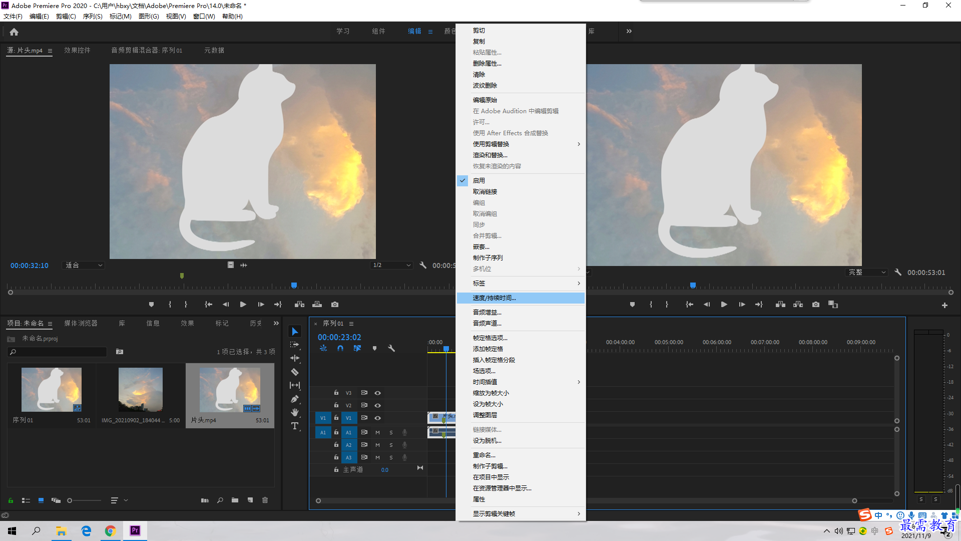961x541 pixels.
Task: Toggle V3 track output eye
Action: [x=378, y=393]
